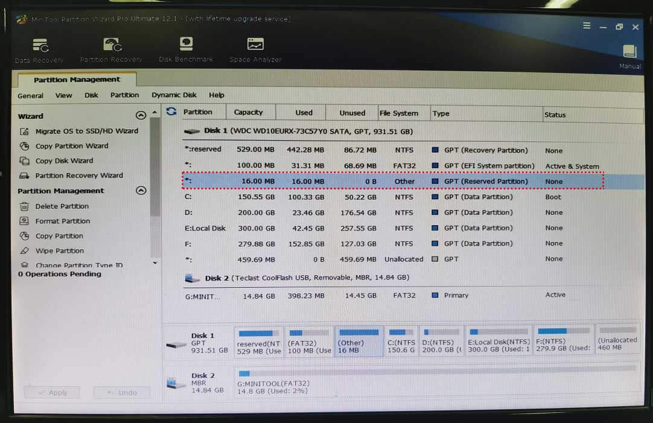Open the hamburger menu top right
The width and height of the screenshot is (653, 423).
click(x=587, y=27)
